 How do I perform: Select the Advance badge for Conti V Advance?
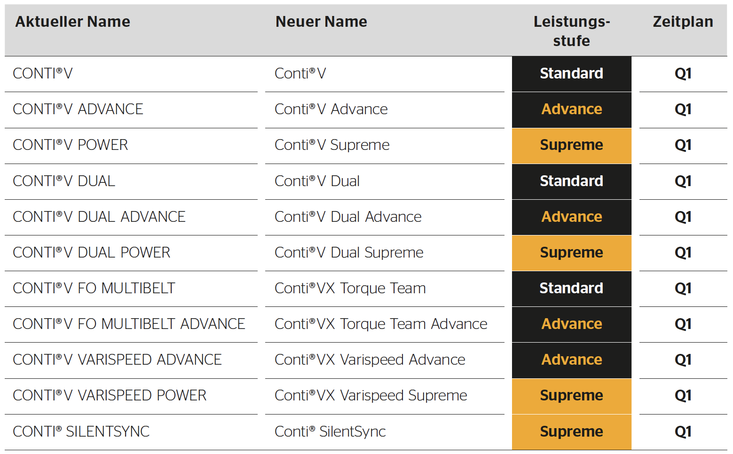[572, 110]
